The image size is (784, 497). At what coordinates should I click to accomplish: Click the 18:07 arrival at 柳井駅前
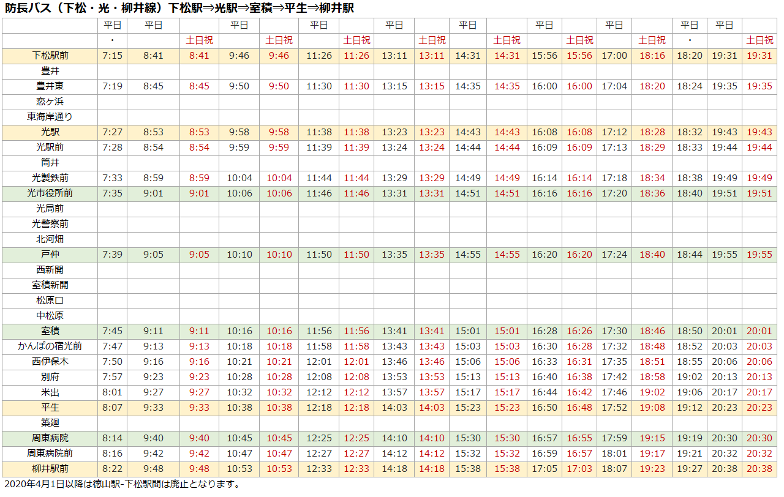coord(614,469)
